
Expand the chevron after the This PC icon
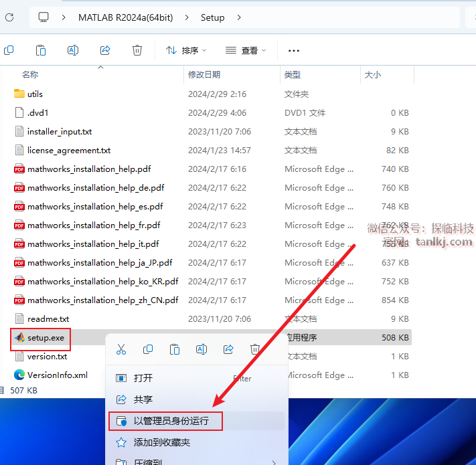click(x=64, y=17)
